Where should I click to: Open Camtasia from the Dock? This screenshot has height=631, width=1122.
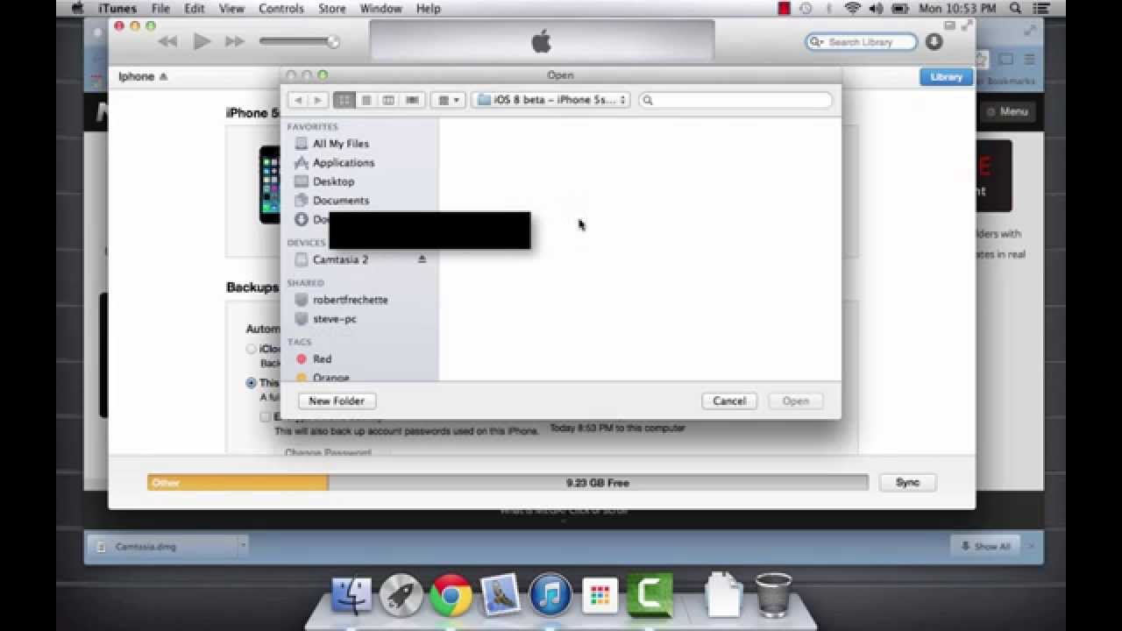click(x=650, y=596)
